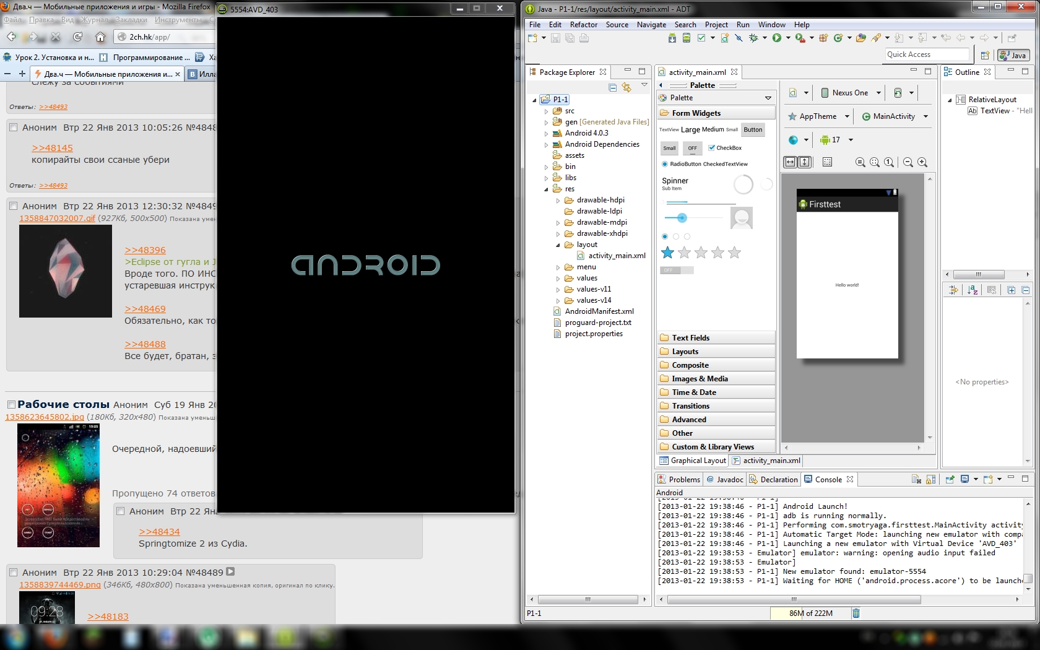This screenshot has width=1040, height=650.
Task: Open the Refactor menu in Eclipse
Action: pyautogui.click(x=584, y=25)
